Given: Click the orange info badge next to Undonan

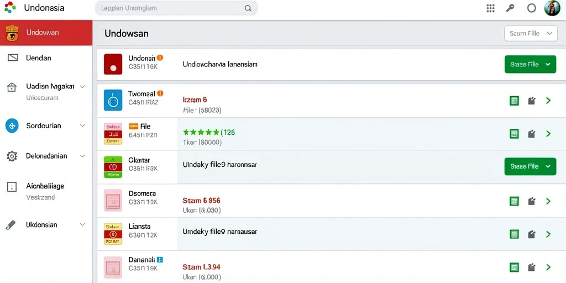Looking at the screenshot, I should click(x=160, y=57).
